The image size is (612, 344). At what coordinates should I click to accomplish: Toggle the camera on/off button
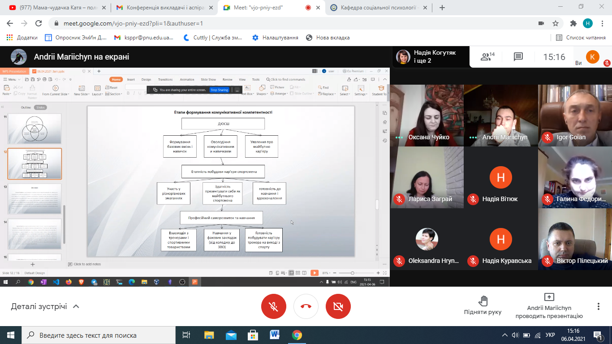[x=338, y=306]
